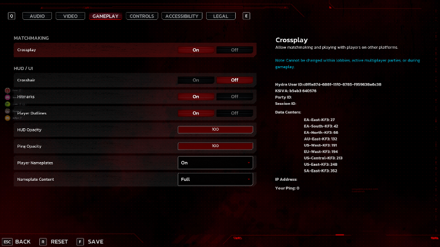The image size is (440, 247).
Task: Switch Player Outlines Off
Action: [x=235, y=113]
